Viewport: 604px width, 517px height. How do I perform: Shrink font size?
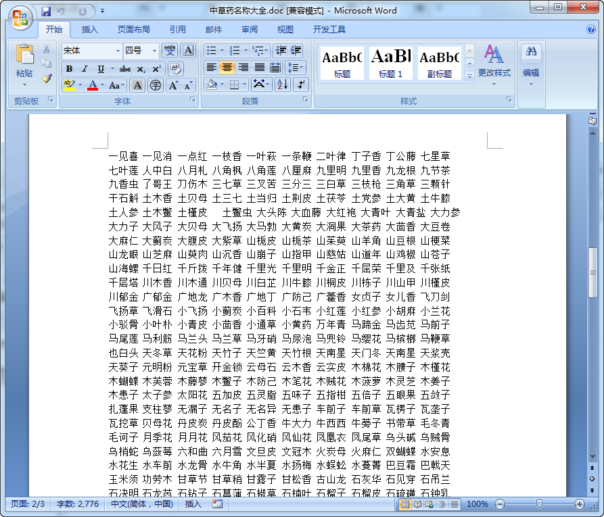tap(187, 85)
